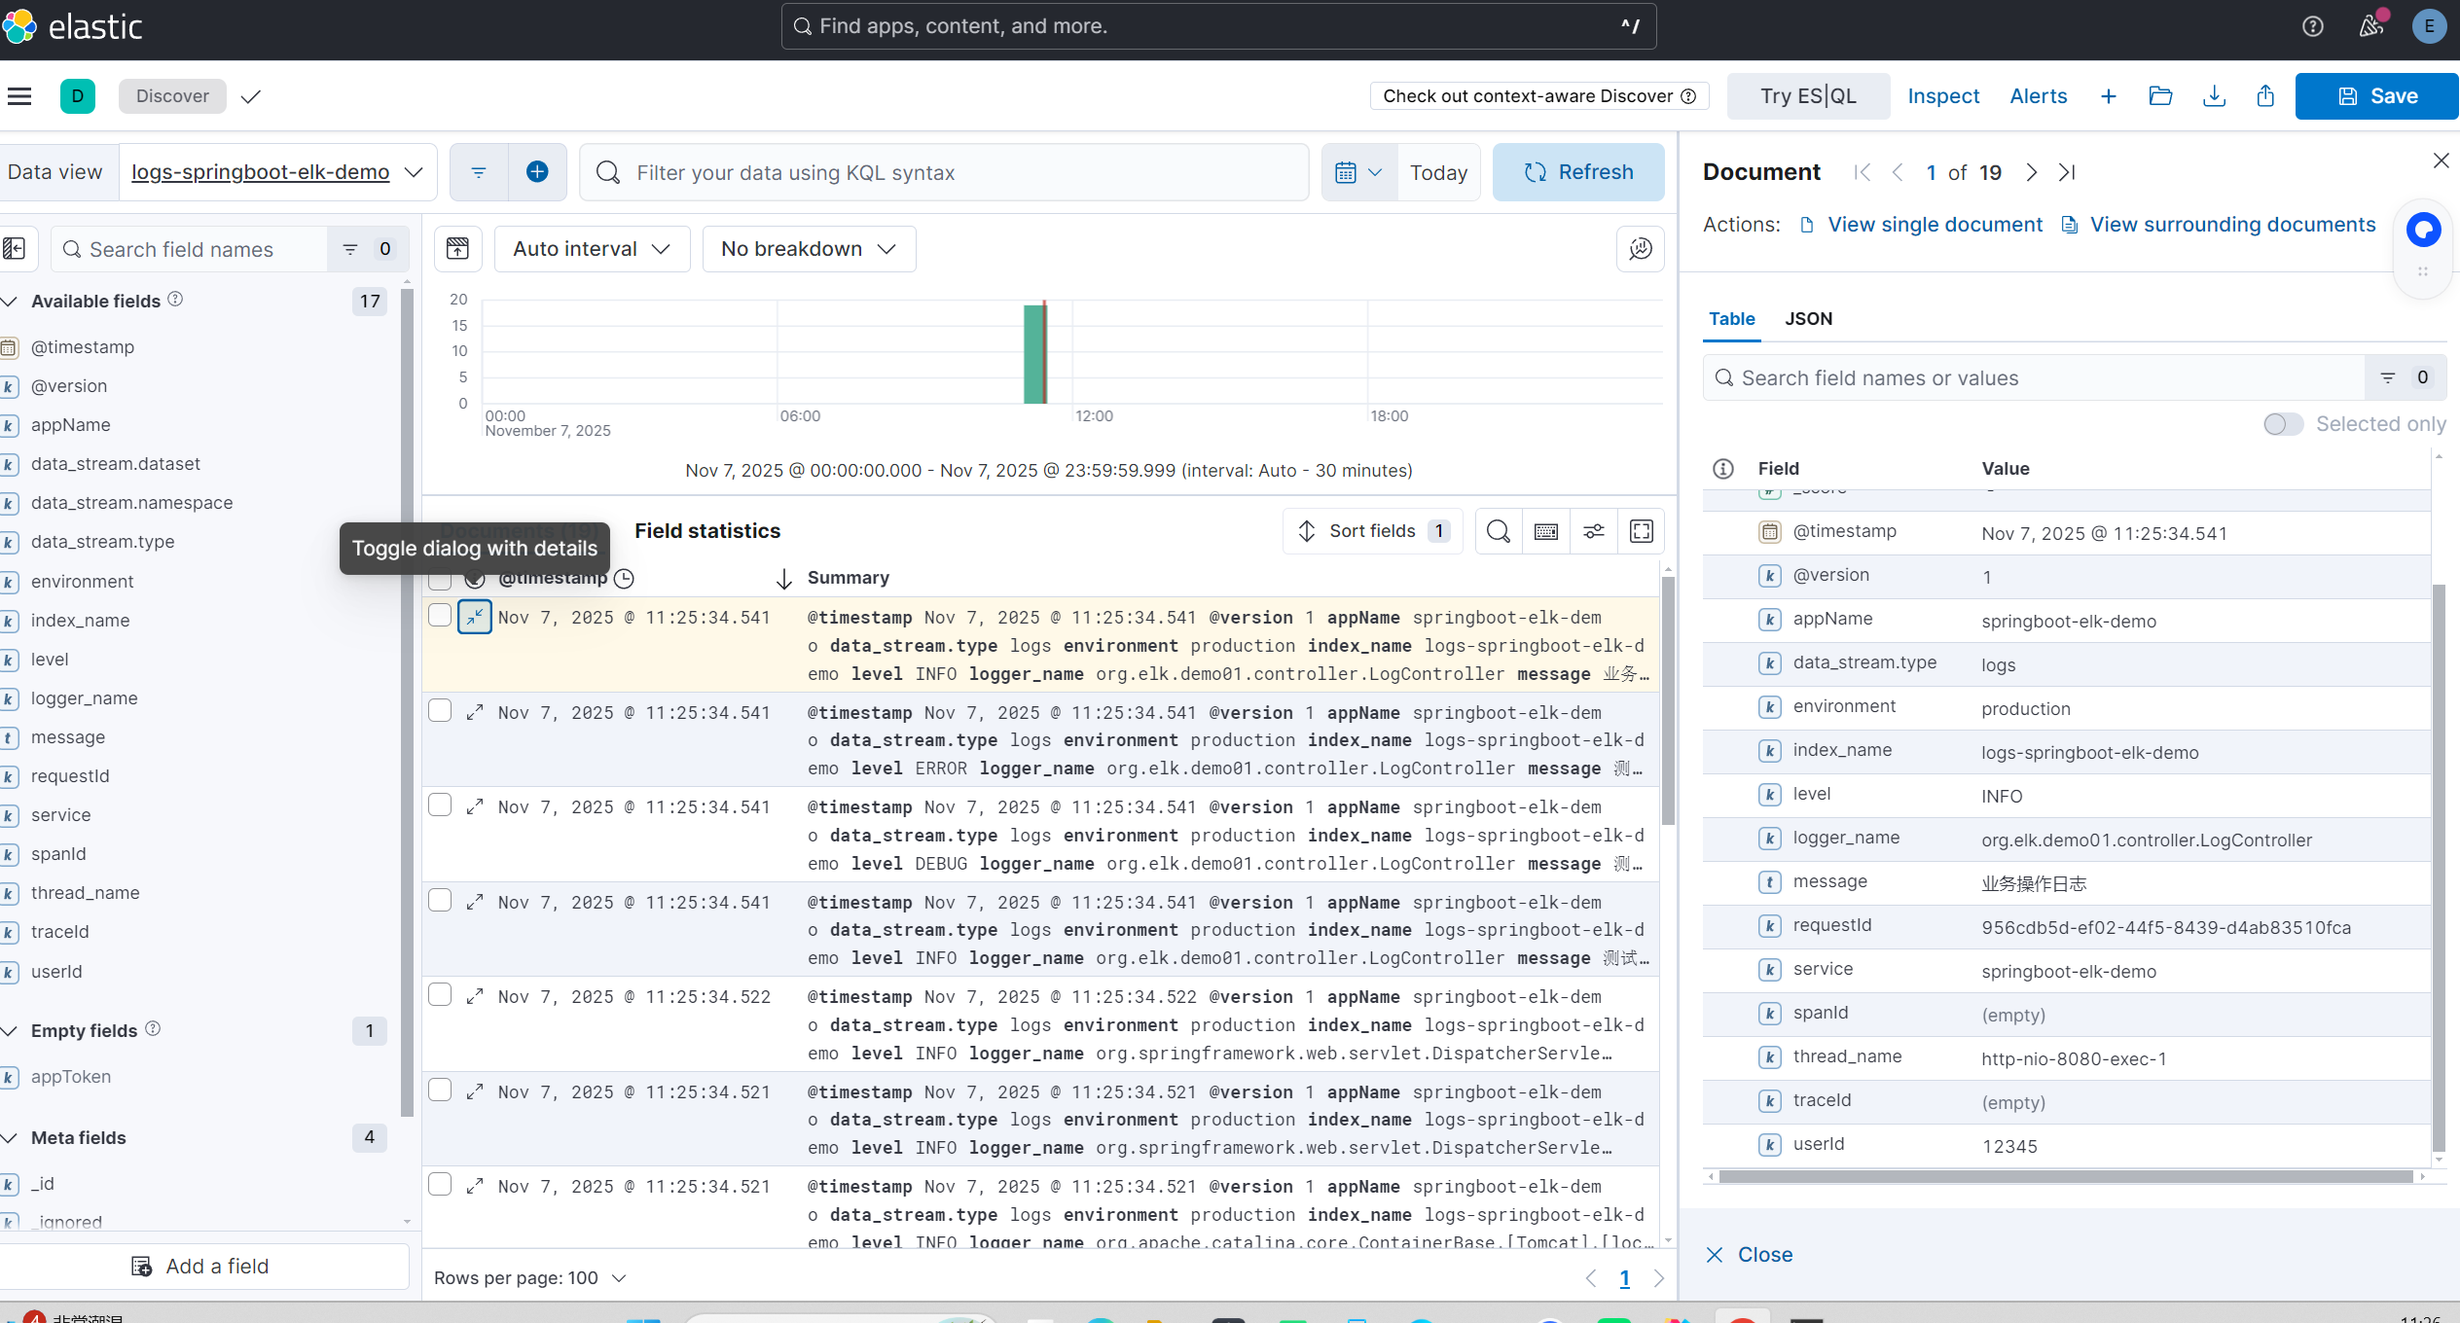Toggle full screen mode for documents table

pyautogui.click(x=1641, y=531)
